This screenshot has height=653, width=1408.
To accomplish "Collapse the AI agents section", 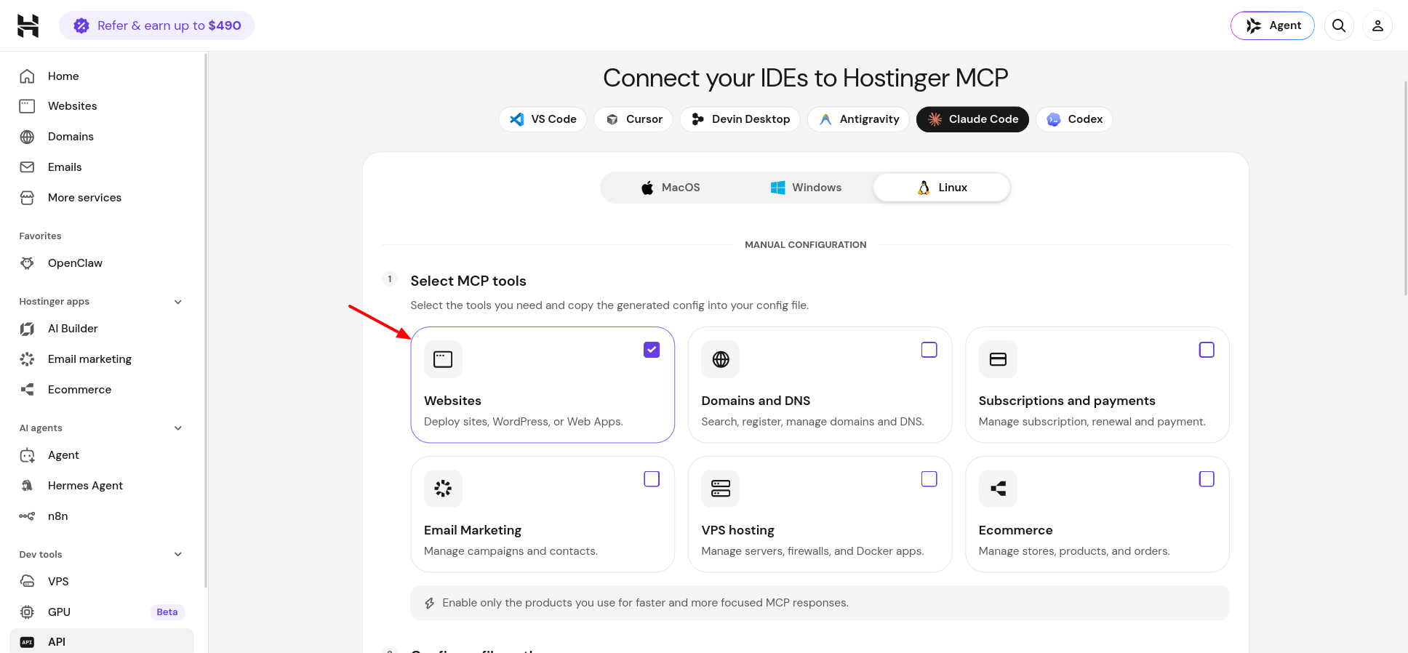I will click(x=178, y=428).
